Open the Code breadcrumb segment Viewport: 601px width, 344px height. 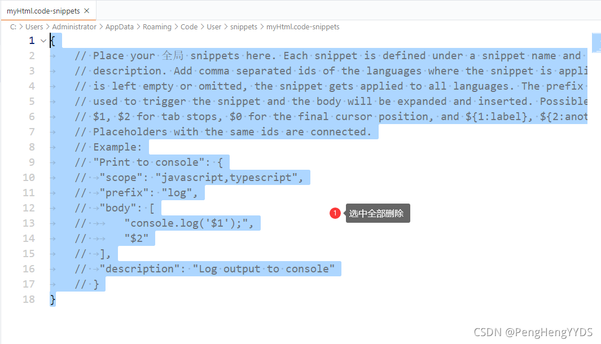(189, 27)
